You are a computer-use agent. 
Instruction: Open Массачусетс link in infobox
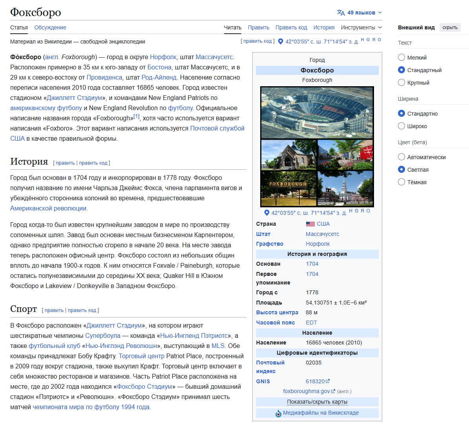pos(323,234)
